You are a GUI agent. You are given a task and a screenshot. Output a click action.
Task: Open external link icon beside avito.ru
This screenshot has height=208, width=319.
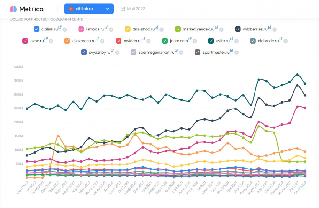(x=232, y=39)
